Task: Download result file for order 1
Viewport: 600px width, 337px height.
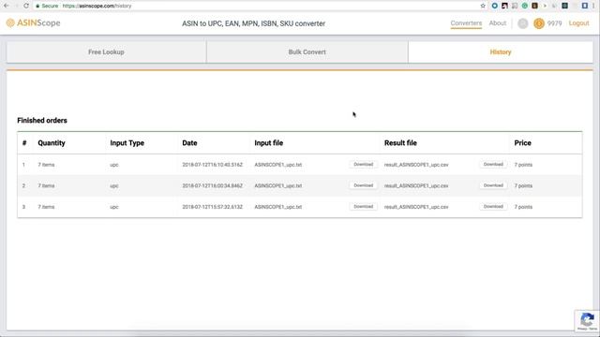Action: [493, 165]
